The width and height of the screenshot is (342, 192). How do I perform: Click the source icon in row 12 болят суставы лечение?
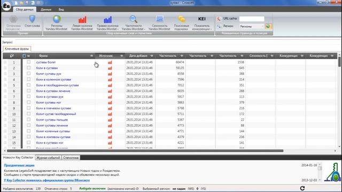point(110,126)
